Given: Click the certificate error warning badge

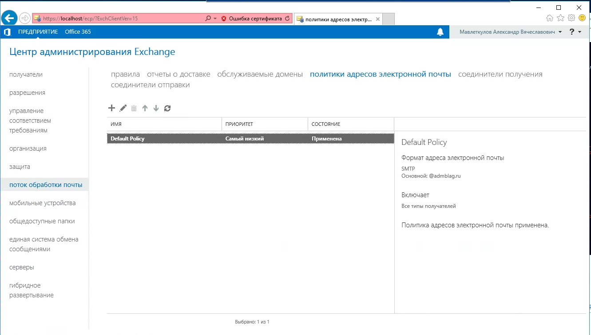Looking at the screenshot, I should click(251, 19).
